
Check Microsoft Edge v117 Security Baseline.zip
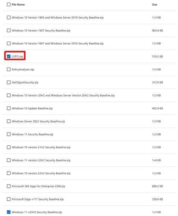(9, 199)
